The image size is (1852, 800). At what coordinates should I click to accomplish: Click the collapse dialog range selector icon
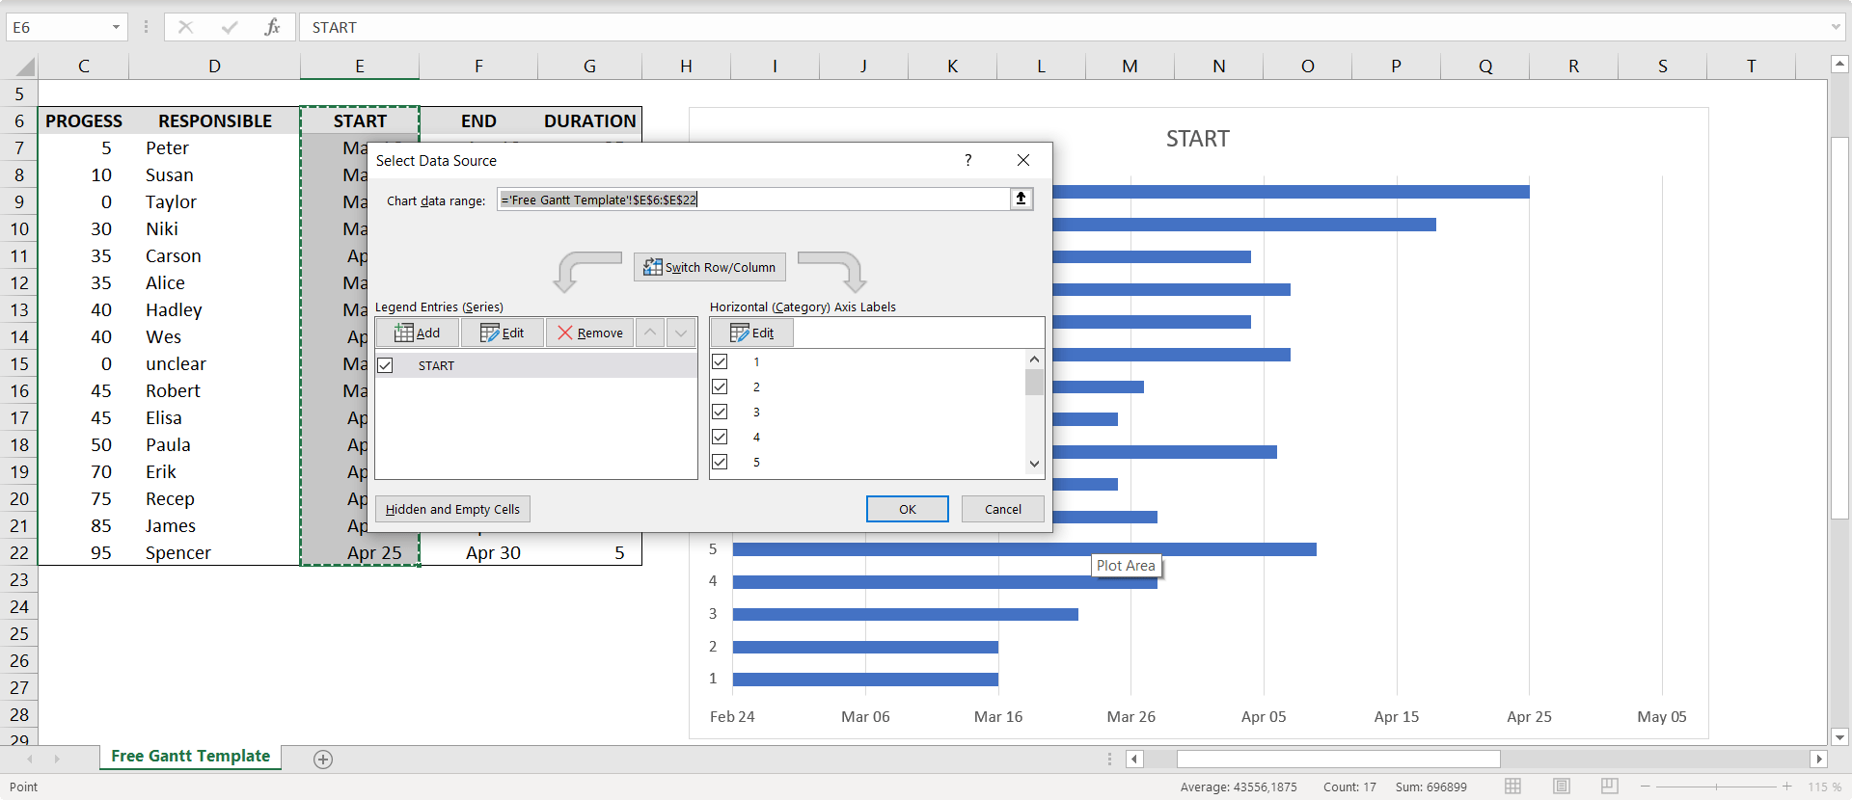pos(1021,199)
